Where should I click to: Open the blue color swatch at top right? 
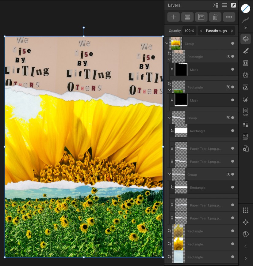pos(245,9)
